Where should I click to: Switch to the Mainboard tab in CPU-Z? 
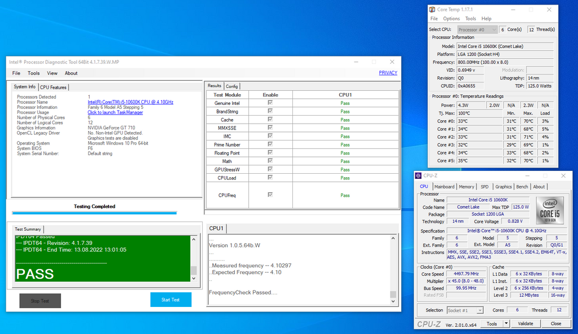444,187
